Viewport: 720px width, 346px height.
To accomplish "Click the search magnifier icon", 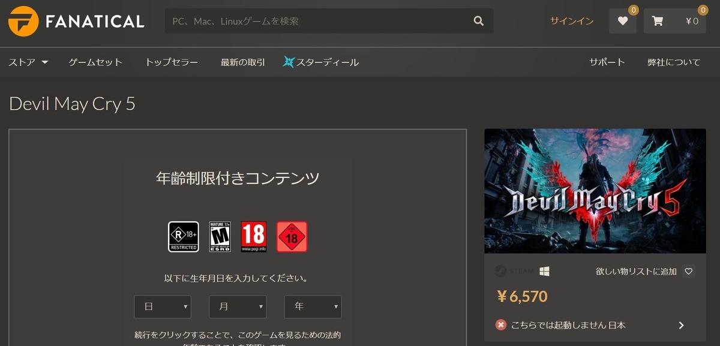I will (x=478, y=21).
